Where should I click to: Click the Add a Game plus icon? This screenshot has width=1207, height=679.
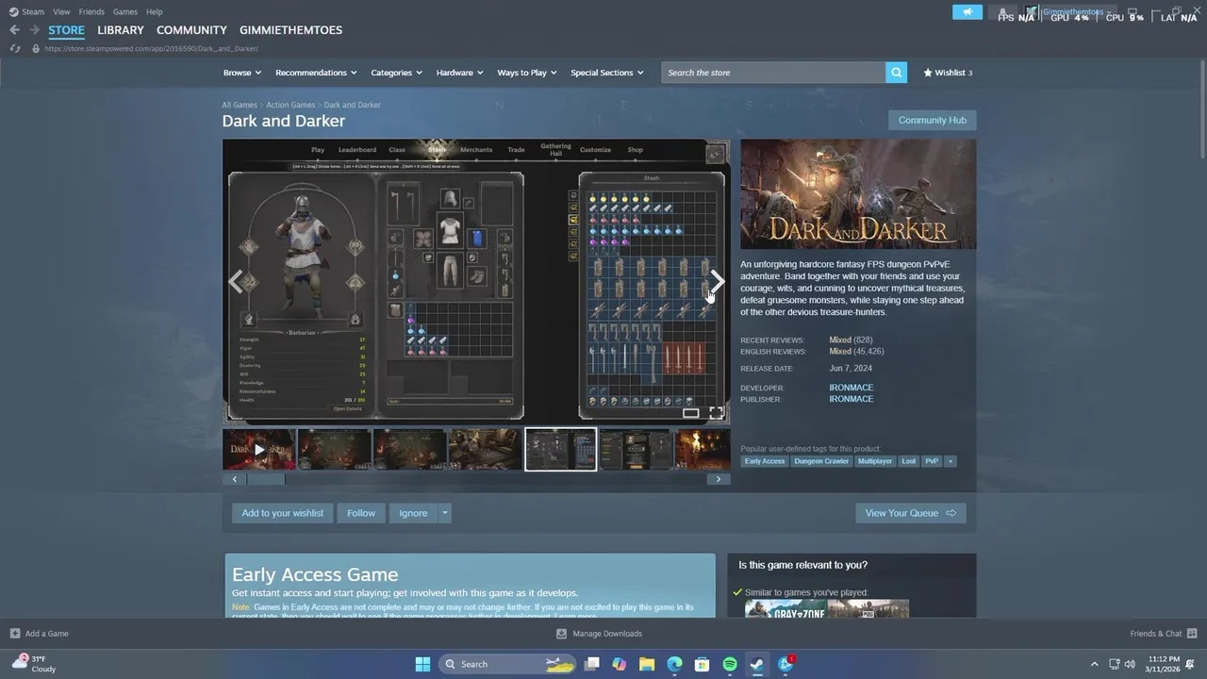[15, 634]
